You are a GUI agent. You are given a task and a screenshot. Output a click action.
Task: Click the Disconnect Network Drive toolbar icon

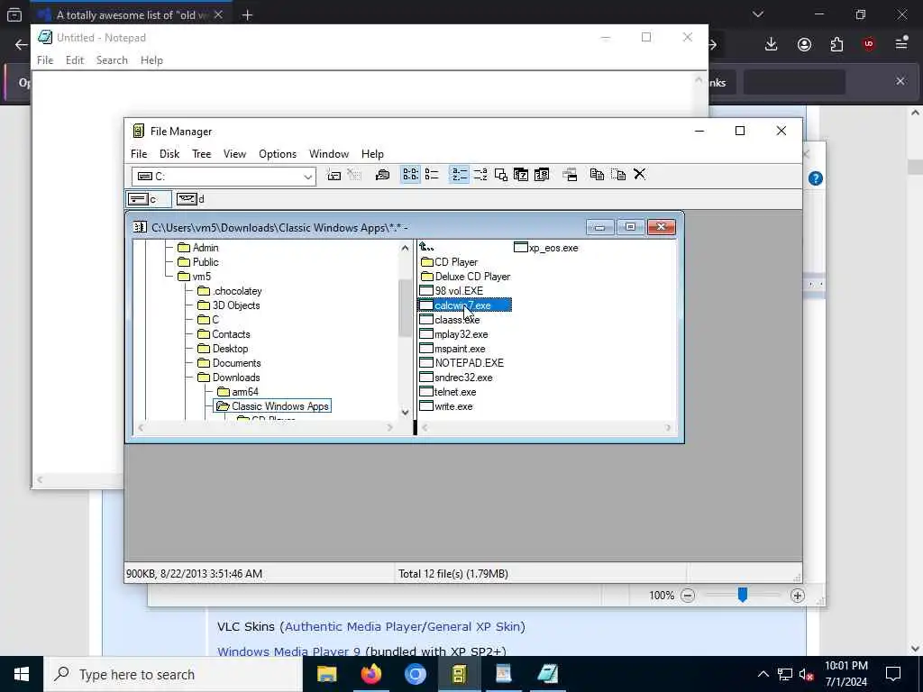coord(353,175)
